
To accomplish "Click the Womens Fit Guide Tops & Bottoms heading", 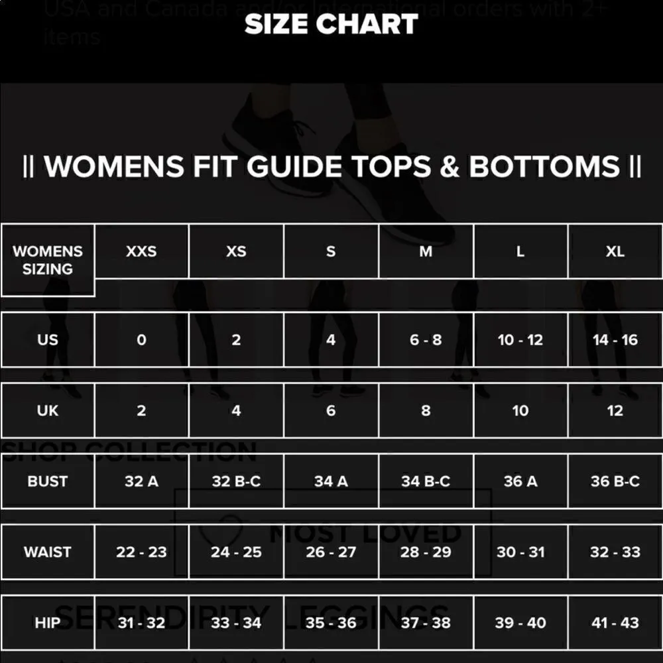I will (x=331, y=166).
